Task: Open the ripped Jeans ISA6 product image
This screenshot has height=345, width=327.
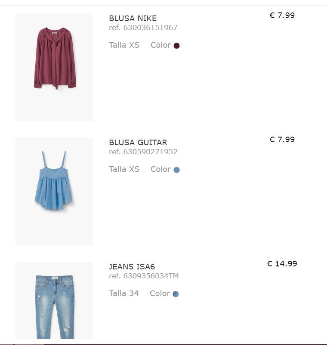Action: click(54, 300)
